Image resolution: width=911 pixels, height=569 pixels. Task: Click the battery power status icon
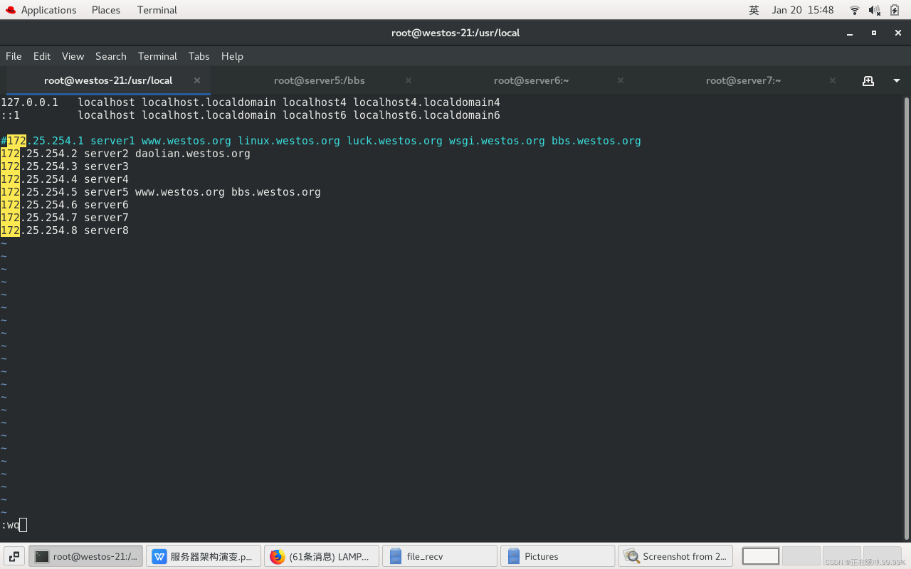tap(895, 10)
